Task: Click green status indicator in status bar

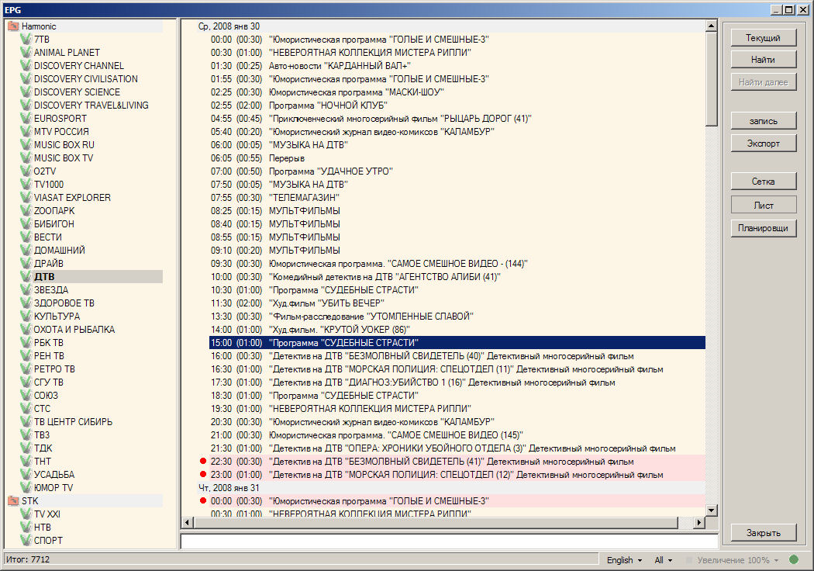Action: click(793, 559)
